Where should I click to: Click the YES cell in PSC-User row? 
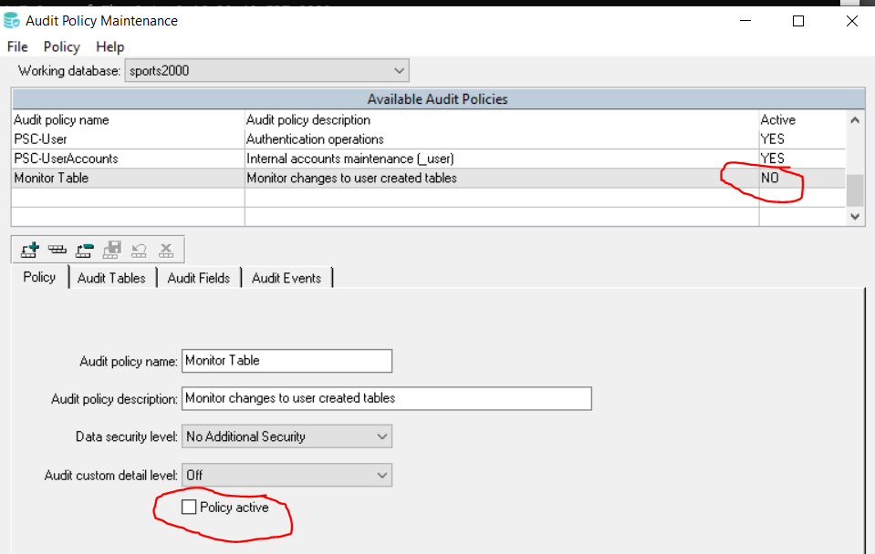pyautogui.click(x=802, y=138)
